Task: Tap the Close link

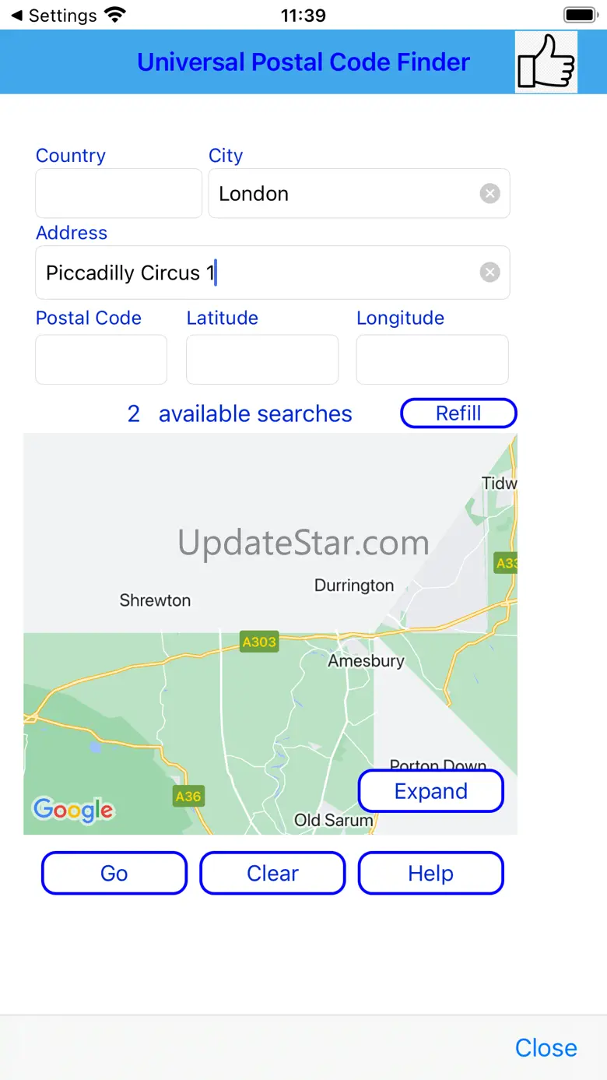Action: [546, 1047]
